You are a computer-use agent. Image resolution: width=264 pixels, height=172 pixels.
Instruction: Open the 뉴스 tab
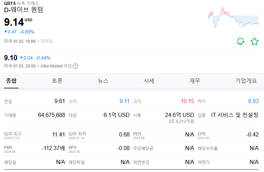(x=103, y=81)
